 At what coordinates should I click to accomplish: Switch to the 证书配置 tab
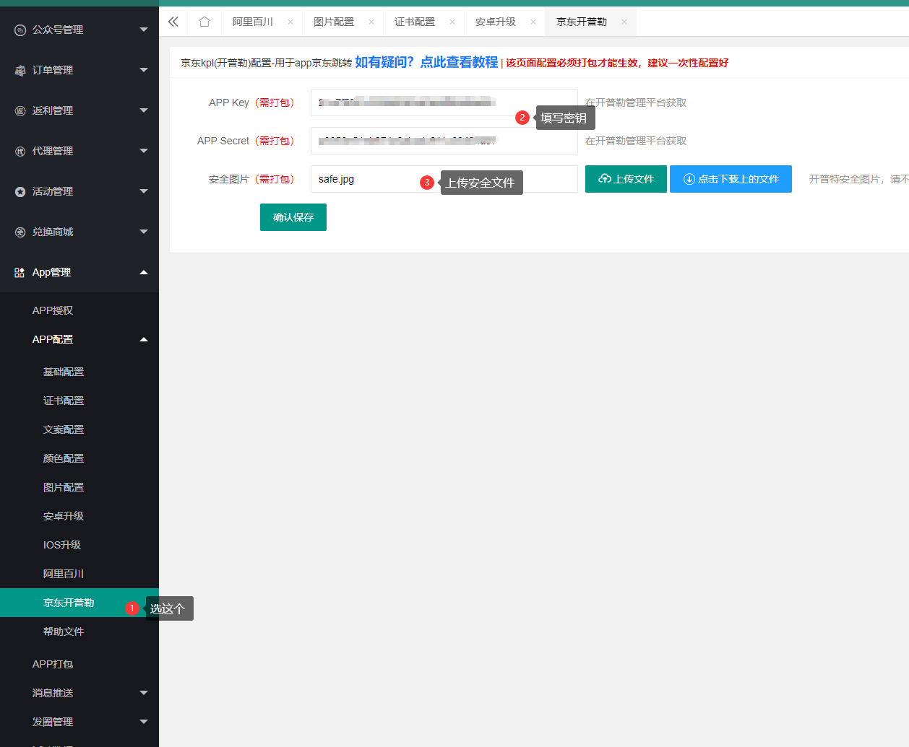415,22
